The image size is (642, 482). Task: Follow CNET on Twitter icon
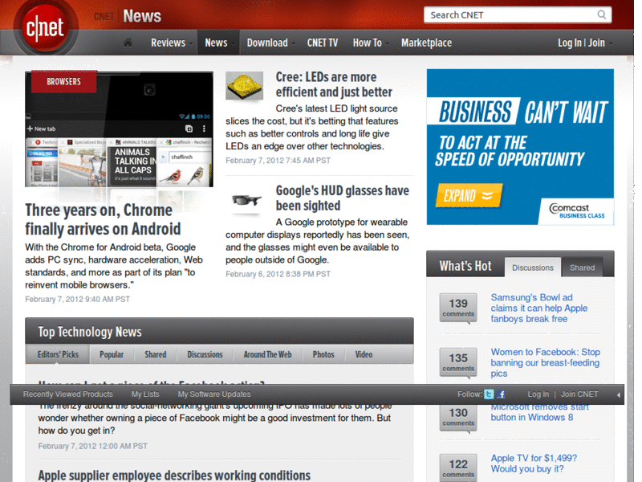tap(489, 394)
